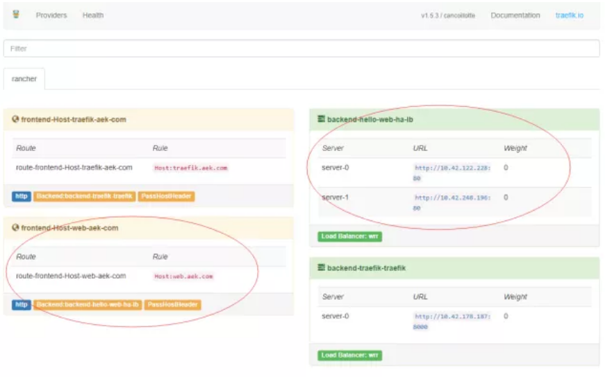The image size is (605, 377).
Task: Click the Backend:backend-hello-web-ha-lb badge
Action: pyautogui.click(x=88, y=305)
